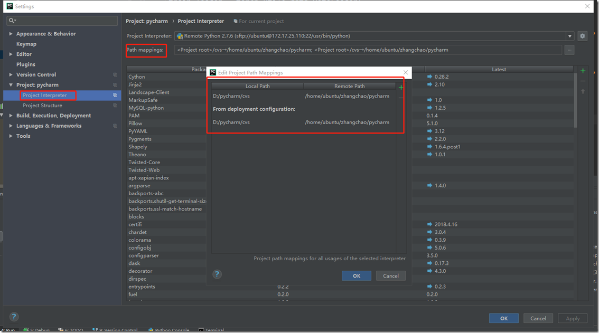Click OK in Edit Project Path Mappings
Screen dimensions: 599x333
pos(357,275)
